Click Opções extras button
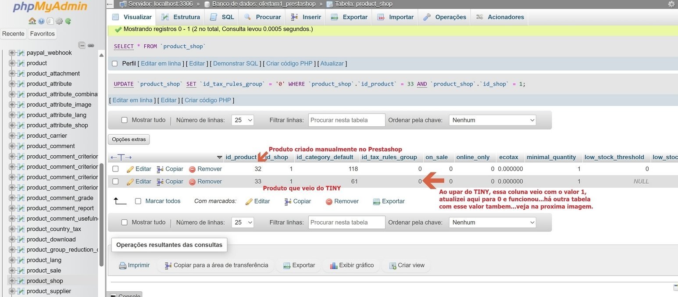The image size is (678, 297). 129,140
